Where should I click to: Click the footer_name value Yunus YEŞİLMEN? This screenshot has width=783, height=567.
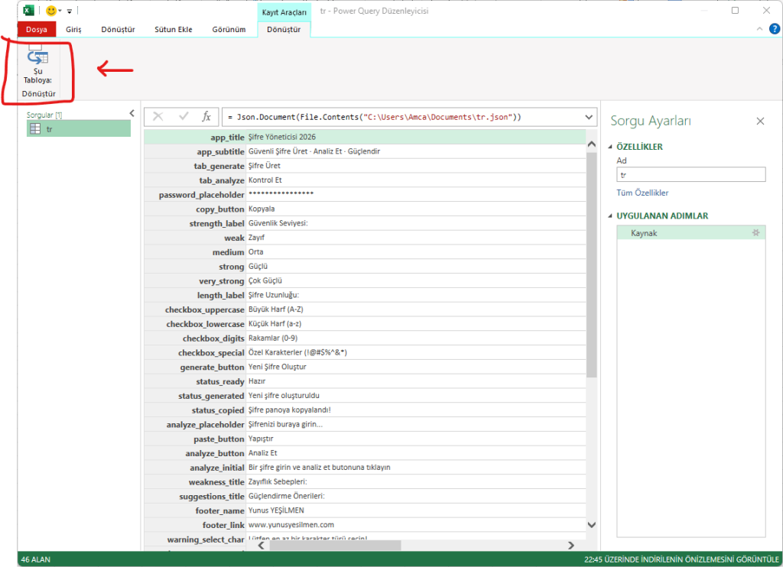[x=276, y=510]
